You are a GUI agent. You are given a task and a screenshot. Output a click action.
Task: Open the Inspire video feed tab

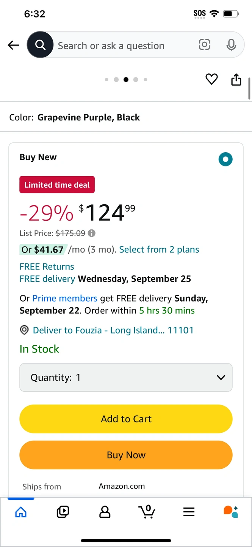63,512
